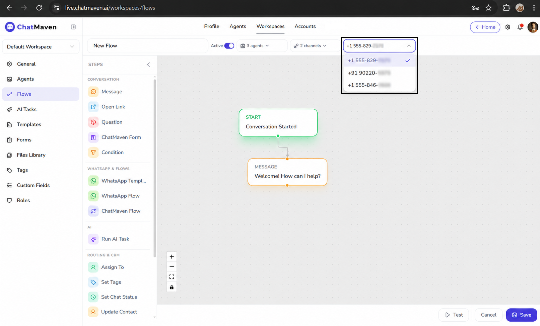The width and height of the screenshot is (540, 326).
Task: Select the Set Tags step icon
Action: pyautogui.click(x=93, y=282)
